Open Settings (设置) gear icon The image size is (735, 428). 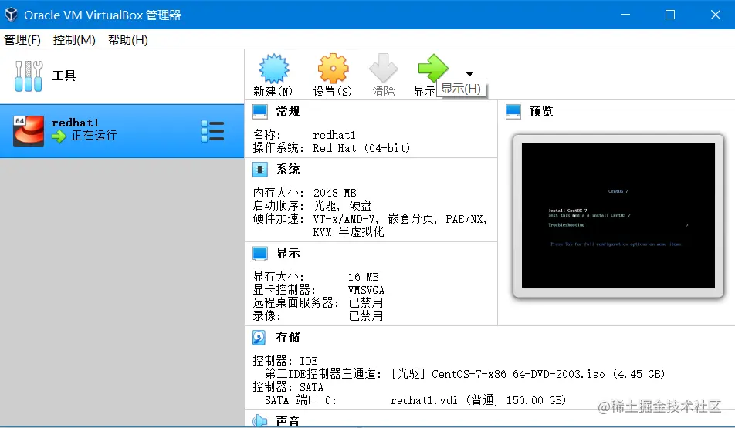[333, 69]
